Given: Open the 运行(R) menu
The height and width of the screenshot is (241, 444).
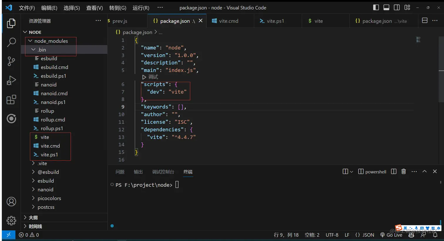Looking at the screenshot, I should click(x=141, y=8).
